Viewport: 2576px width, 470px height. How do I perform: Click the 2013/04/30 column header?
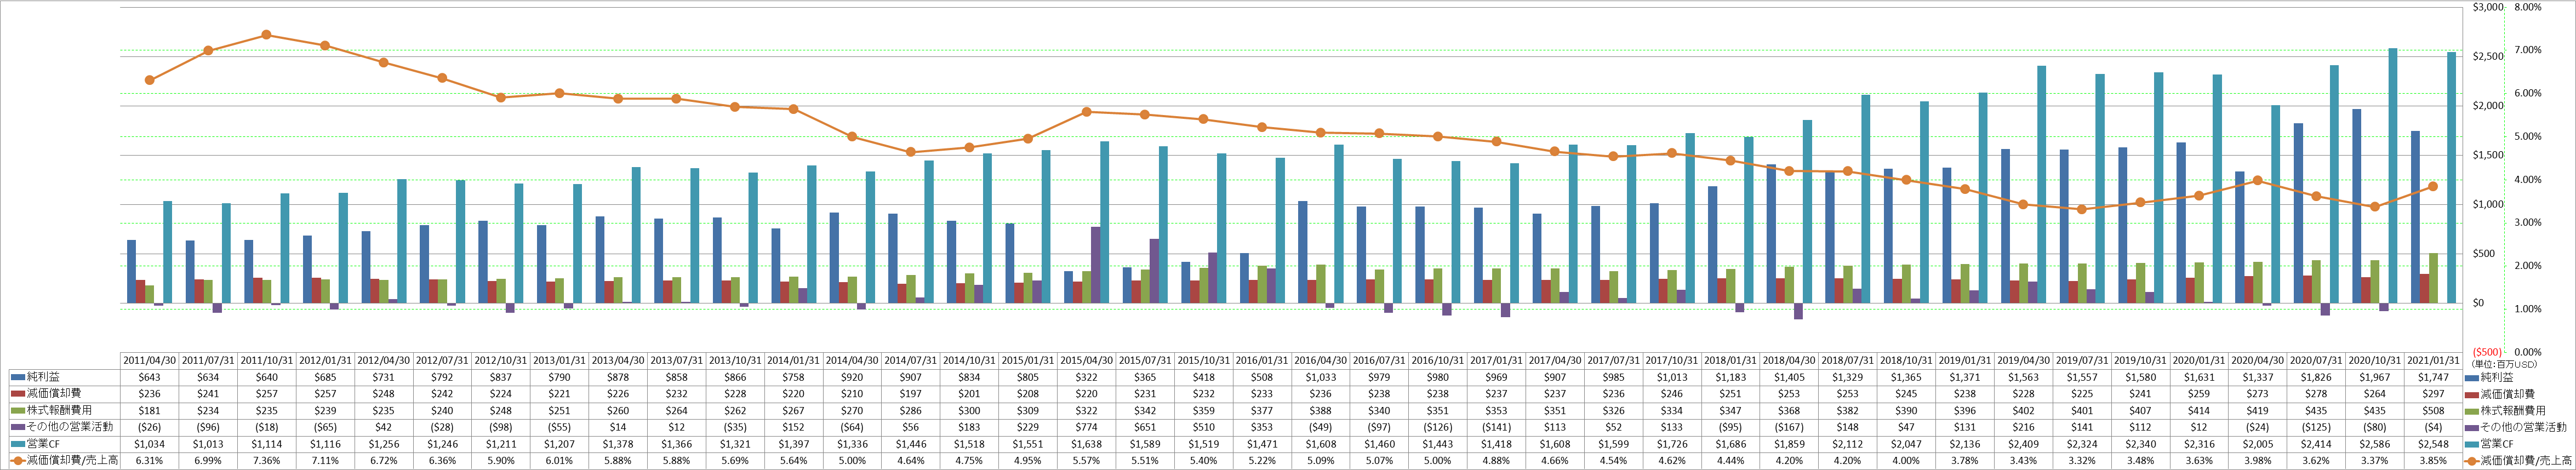pyautogui.click(x=617, y=360)
